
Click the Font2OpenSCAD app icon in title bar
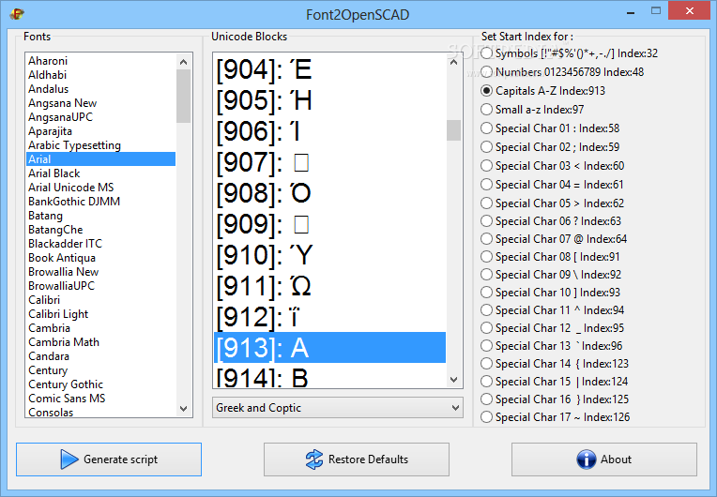17,14
